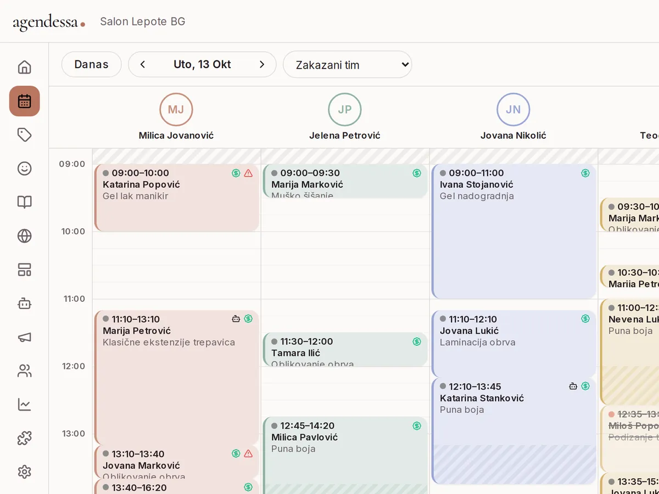The image size is (659, 494).
Task: Go to previous day with left chevron
Action: 143,65
